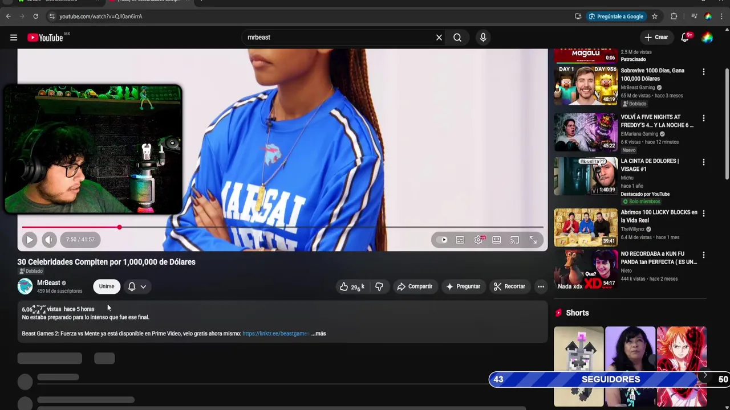Open Chrome three-dot menu
Screen dimensions: 730x410
tap(723, 17)
